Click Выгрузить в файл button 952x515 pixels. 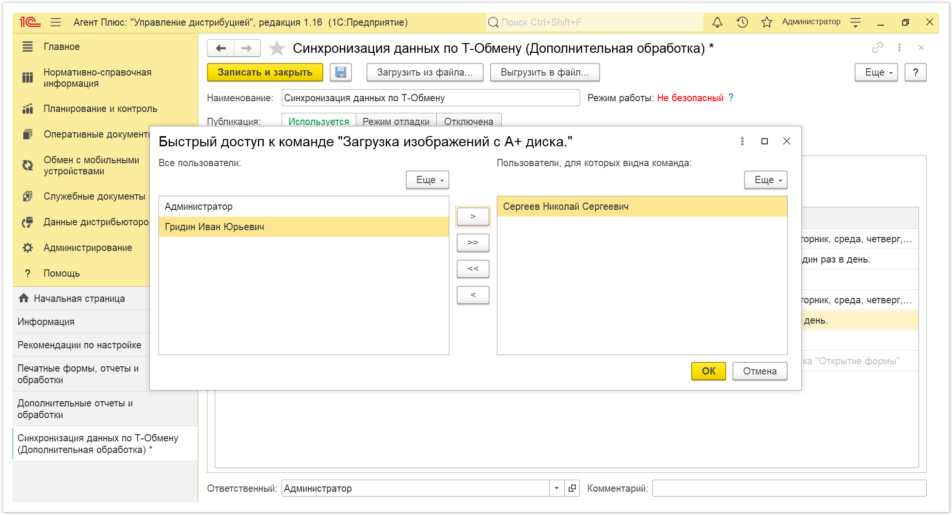(545, 72)
